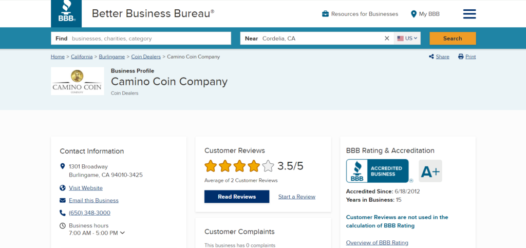Open Resources for Businesses menu item

(360, 14)
